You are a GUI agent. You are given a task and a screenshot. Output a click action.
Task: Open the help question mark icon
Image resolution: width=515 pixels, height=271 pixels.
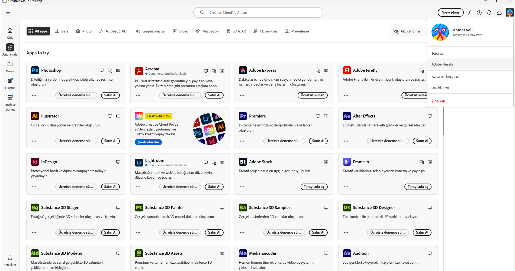[x=479, y=12]
